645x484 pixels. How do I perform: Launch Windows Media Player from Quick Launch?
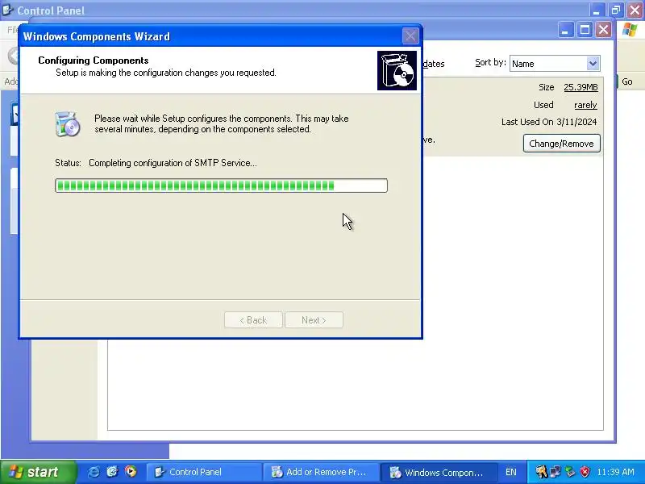131,472
